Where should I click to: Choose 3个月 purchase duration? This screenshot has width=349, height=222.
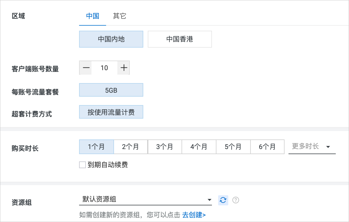click(165, 147)
